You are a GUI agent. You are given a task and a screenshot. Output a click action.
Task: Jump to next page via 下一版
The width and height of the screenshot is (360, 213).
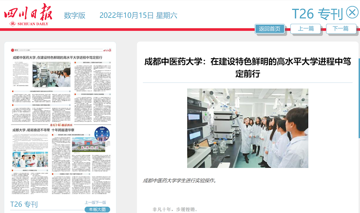point(101,203)
